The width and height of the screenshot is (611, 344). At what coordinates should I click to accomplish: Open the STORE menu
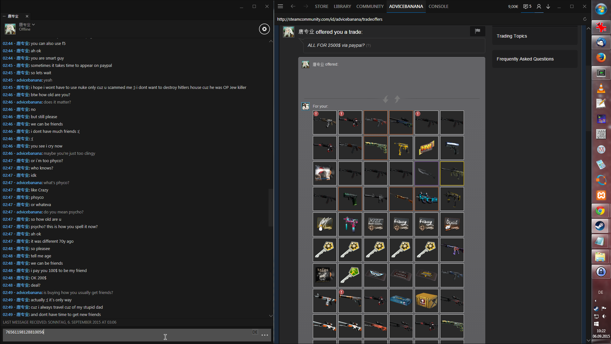tap(321, 6)
